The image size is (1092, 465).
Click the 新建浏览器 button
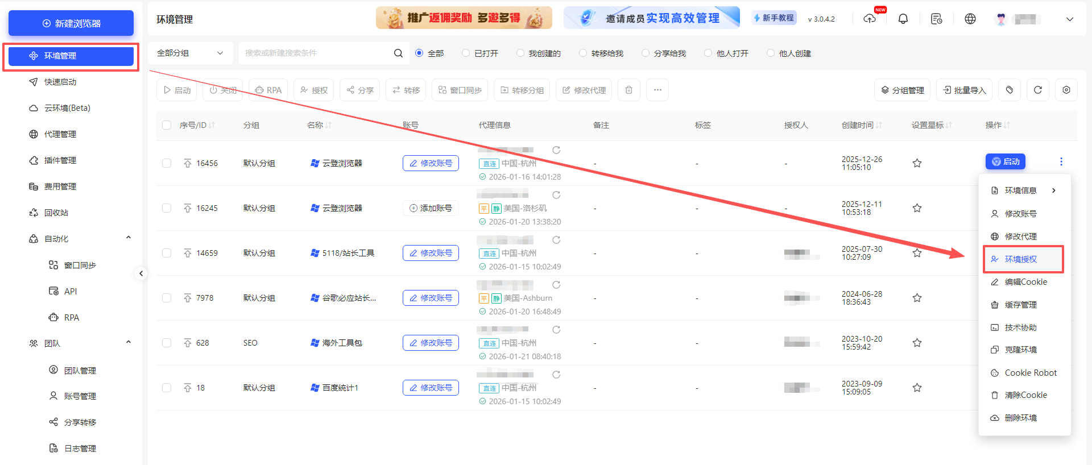(71, 23)
